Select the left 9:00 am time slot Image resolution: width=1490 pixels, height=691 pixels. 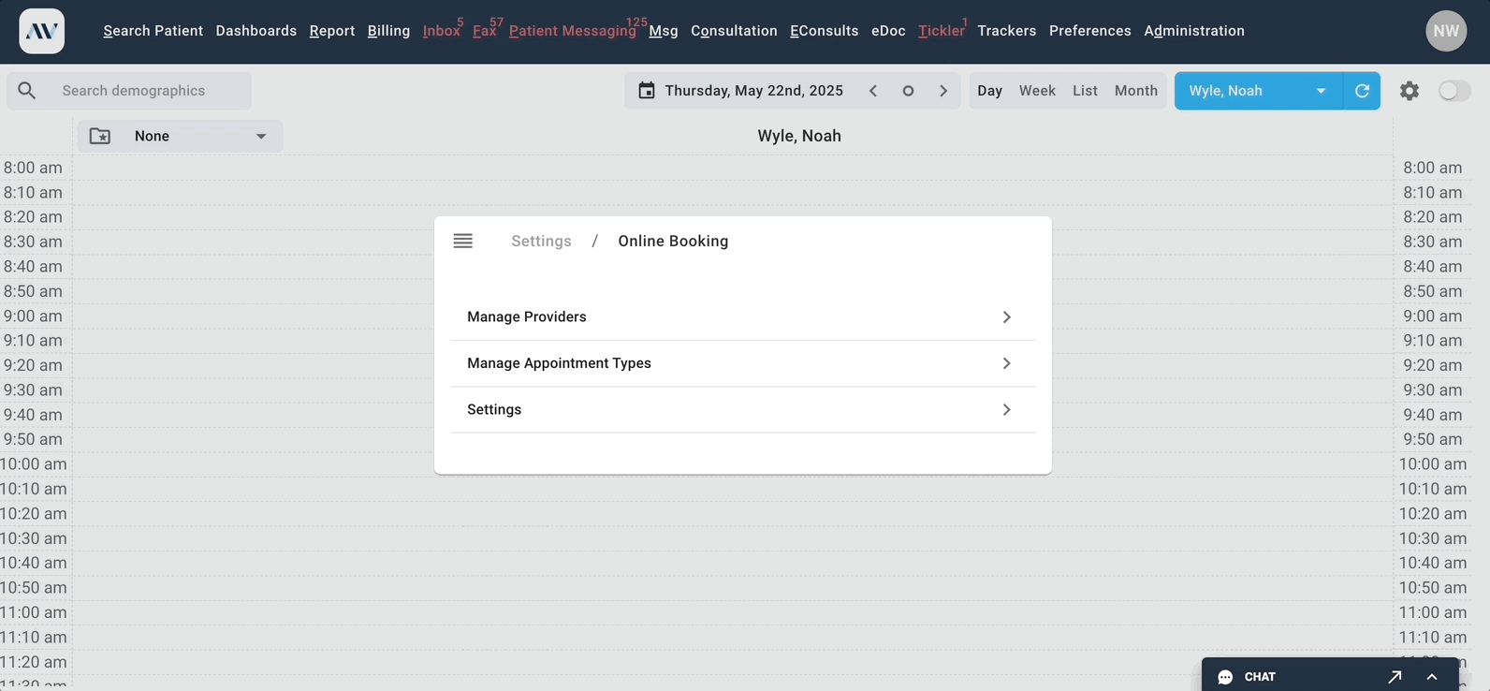coord(33,316)
